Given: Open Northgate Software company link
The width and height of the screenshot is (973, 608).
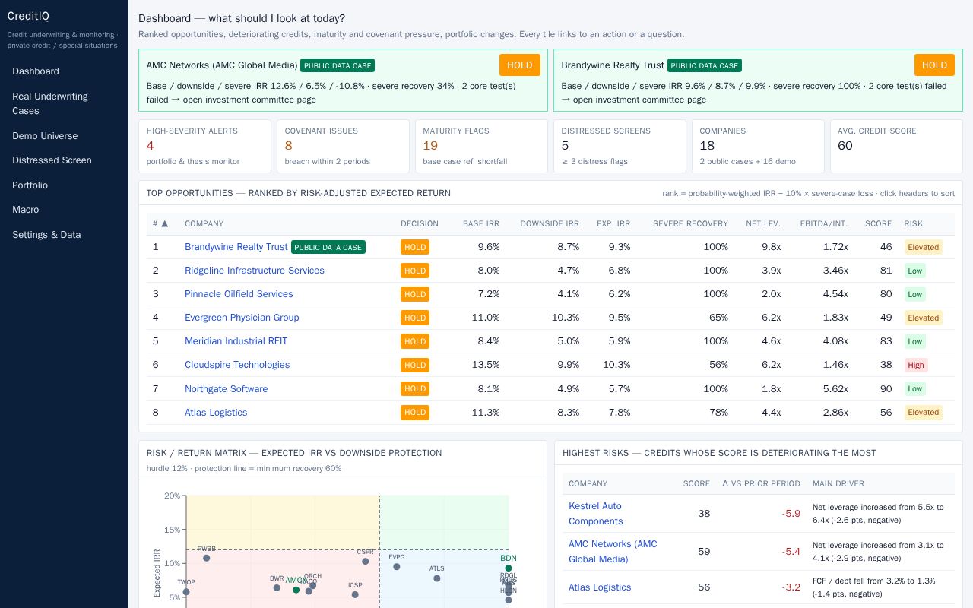Looking at the screenshot, I should (227, 389).
